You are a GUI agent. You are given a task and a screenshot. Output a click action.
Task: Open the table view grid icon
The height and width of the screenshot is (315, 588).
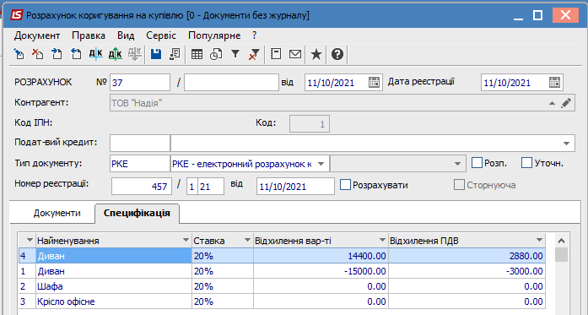coord(197,54)
